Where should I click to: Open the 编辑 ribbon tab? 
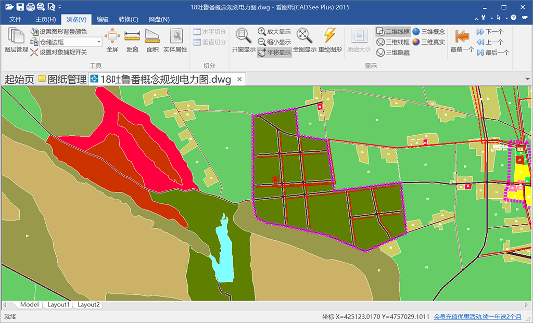103,19
